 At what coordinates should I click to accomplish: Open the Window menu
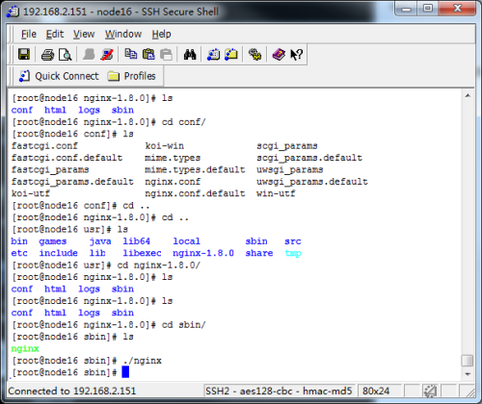click(x=123, y=34)
